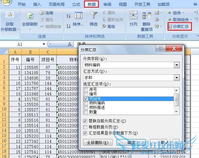Click the 分列 text to columns icon
Screen dimensions: 199x158
133,15
